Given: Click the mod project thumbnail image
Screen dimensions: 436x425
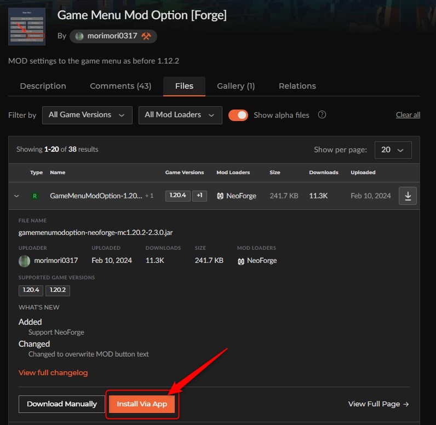Looking at the screenshot, I should tap(27, 26).
